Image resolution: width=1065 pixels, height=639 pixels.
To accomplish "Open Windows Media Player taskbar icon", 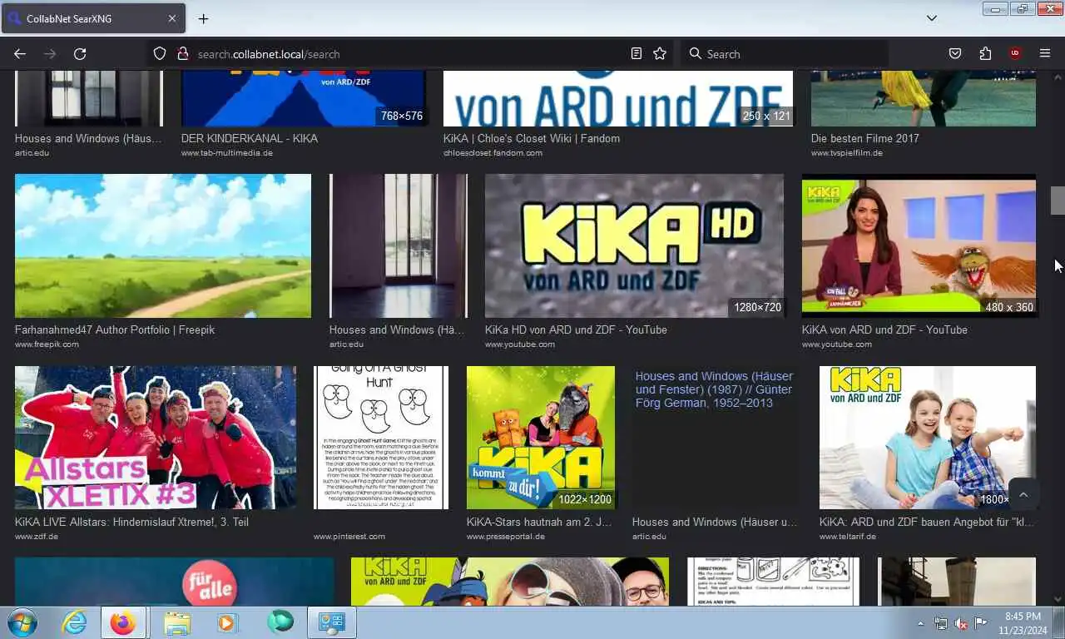I will [x=226, y=622].
